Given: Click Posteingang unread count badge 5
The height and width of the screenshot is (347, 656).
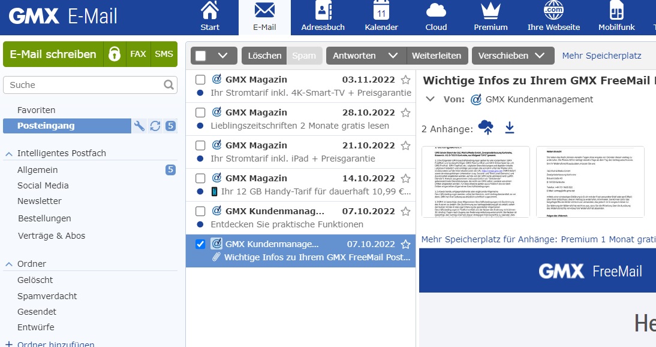Looking at the screenshot, I should click(x=170, y=126).
